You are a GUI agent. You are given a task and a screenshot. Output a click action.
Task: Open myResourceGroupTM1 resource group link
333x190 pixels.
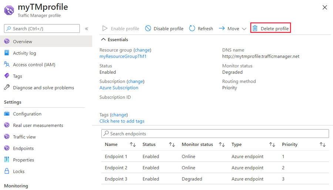pos(123,56)
